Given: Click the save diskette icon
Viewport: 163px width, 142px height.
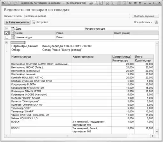Looking at the screenshot, I should 101,3.
